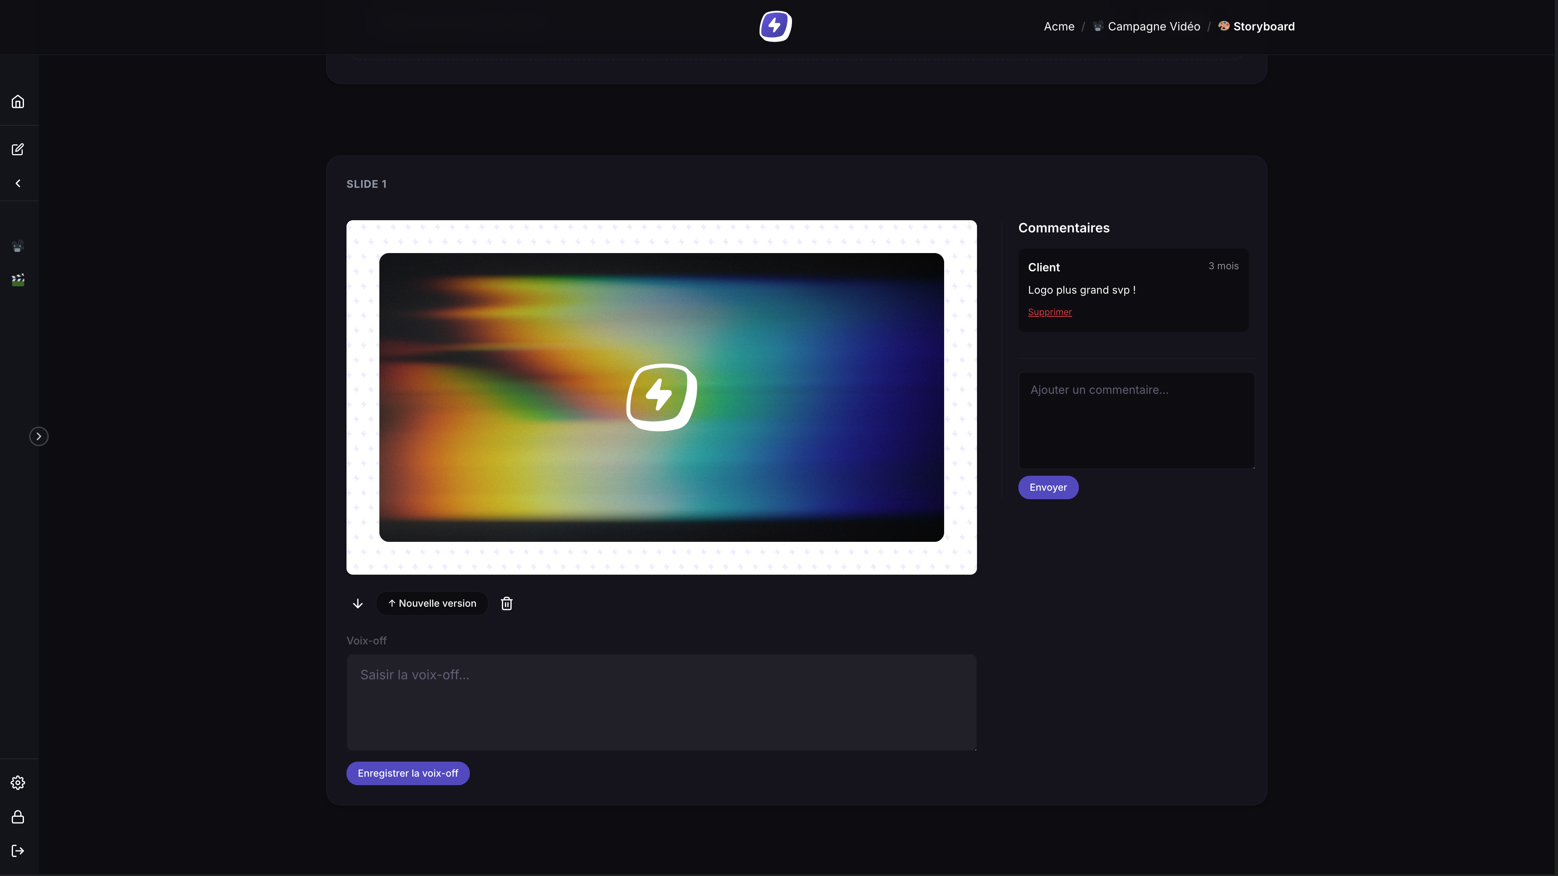Click the lightning bolt app logo in header

point(775,26)
